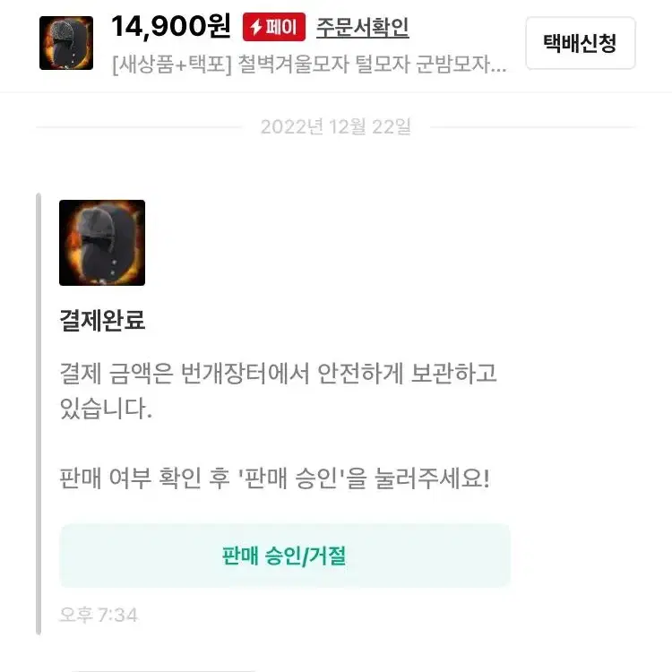Click the 택배신청 delivery request button
Screen dimensions: 672x672
[581, 43]
